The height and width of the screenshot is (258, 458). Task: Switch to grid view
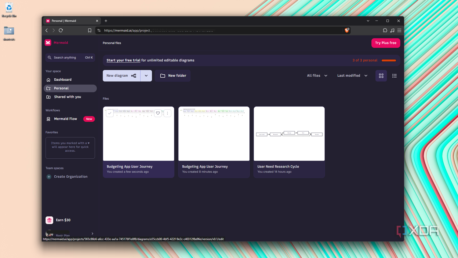(381, 76)
